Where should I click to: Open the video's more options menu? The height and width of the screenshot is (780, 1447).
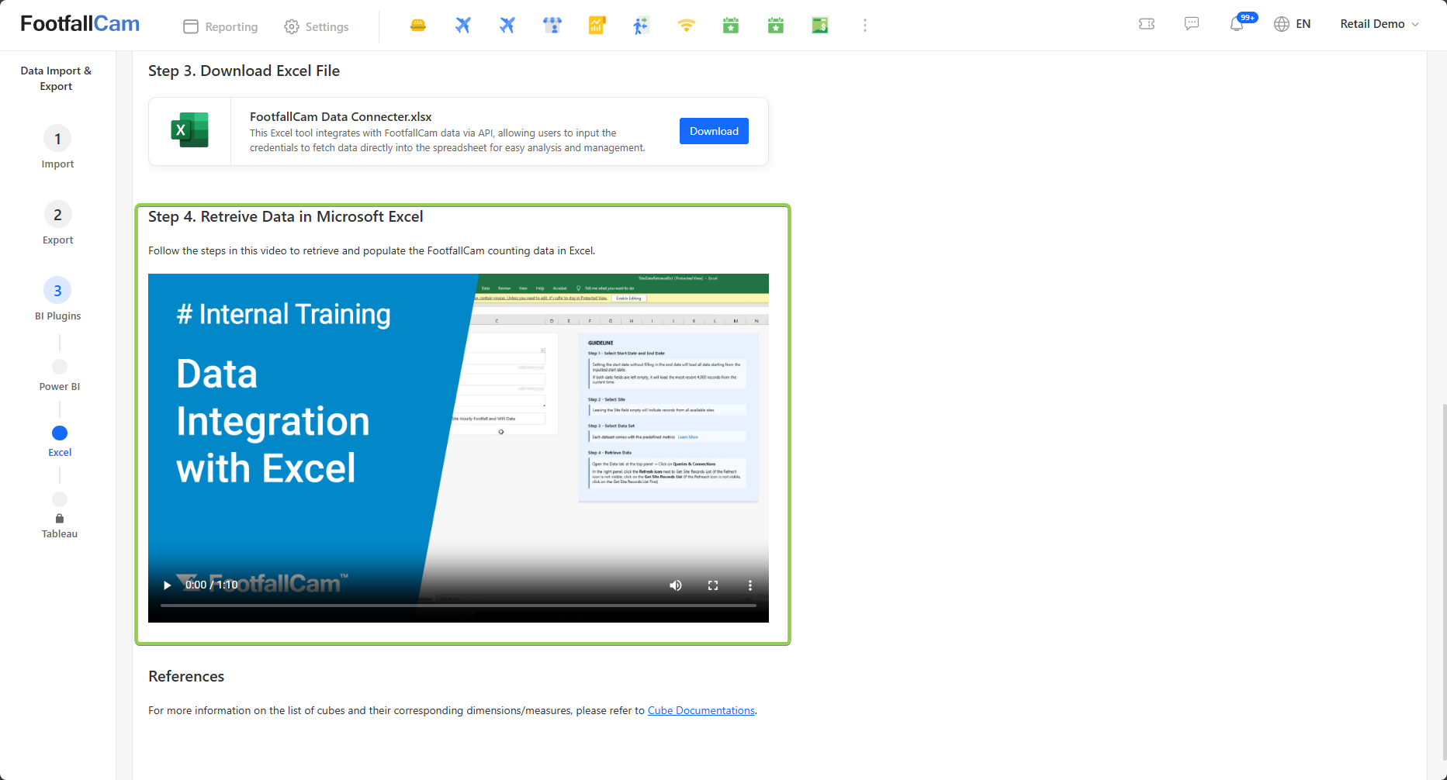750,585
